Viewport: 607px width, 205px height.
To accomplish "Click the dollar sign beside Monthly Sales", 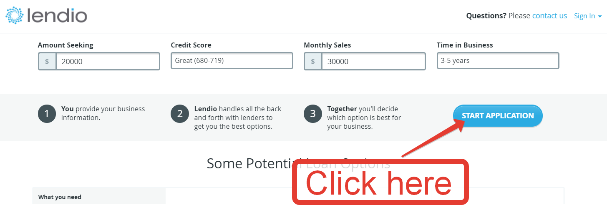I will coord(313,61).
